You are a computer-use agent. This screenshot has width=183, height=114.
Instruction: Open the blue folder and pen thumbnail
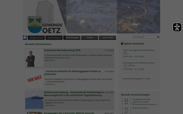[x=34, y=100]
